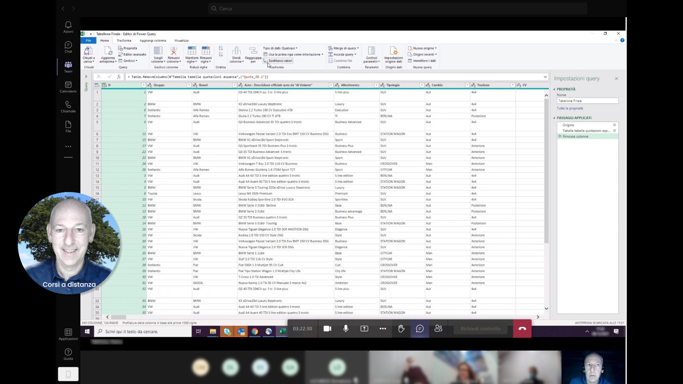The width and height of the screenshot is (683, 384).
Task: Open Chiamate in Teams sidebar
Action: [x=68, y=107]
